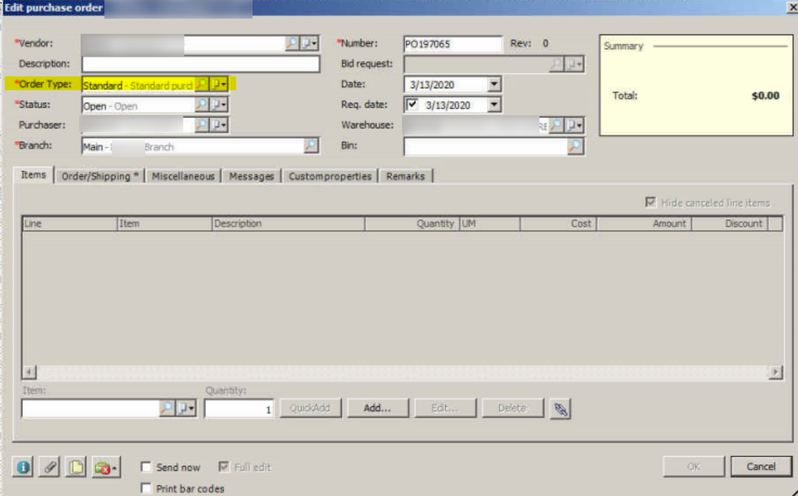Screen dimensions: 798x496
Task: Click the PO Number input field
Action: [x=452, y=44]
